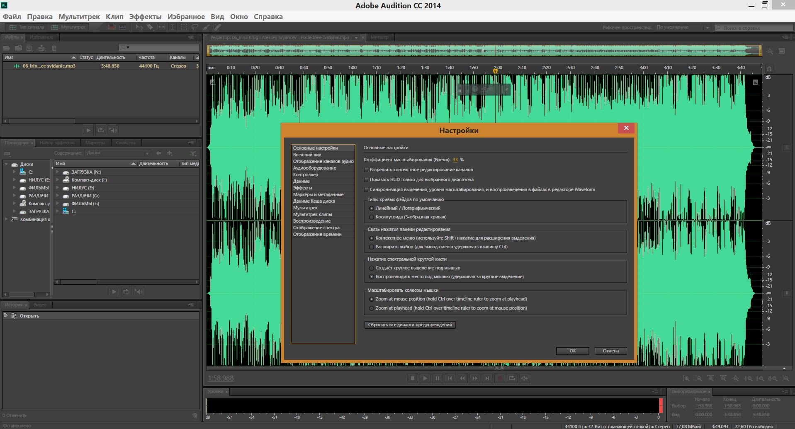Open the 'Мультитрек' menu
Screen dimensions: 795x429
(79, 17)
